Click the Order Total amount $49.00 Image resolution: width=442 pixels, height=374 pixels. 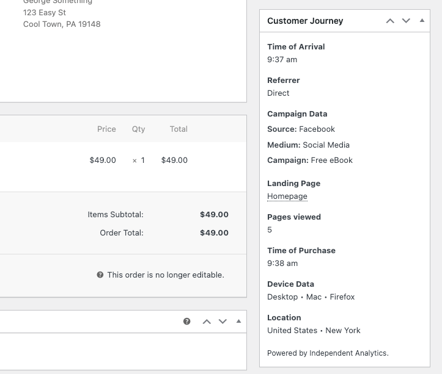point(214,233)
